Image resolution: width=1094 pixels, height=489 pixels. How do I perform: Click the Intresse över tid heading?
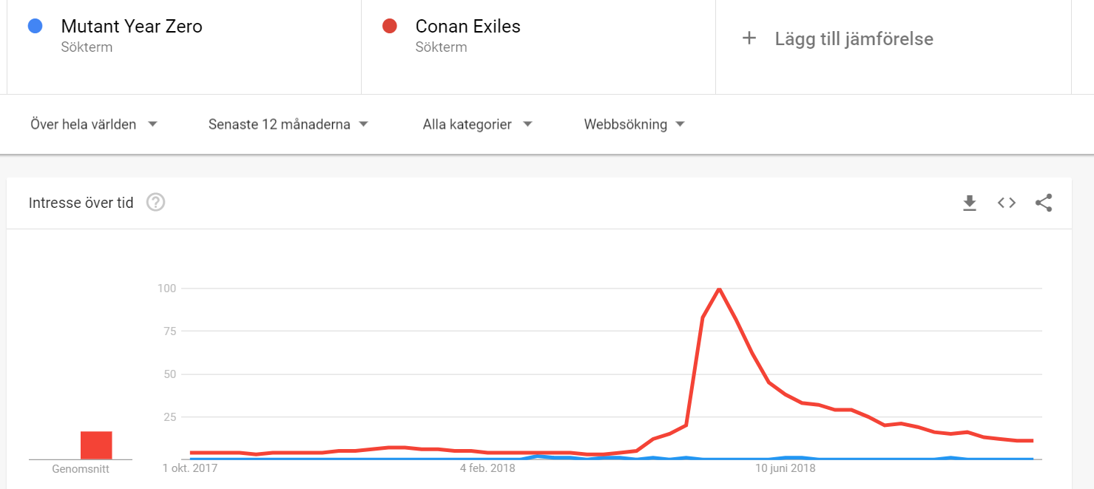click(x=81, y=203)
